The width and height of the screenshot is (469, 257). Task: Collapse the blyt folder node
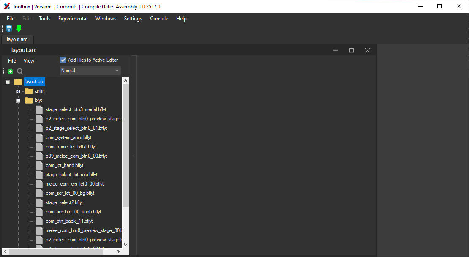[18, 101]
